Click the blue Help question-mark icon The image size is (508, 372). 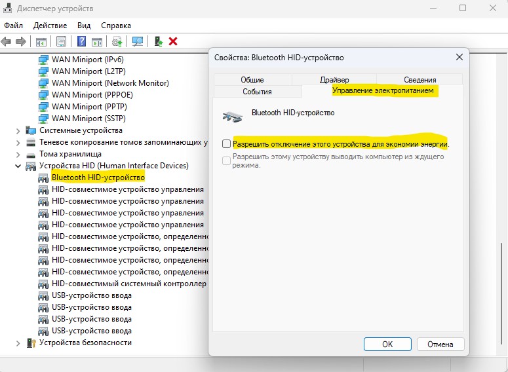pyautogui.click(x=82, y=41)
